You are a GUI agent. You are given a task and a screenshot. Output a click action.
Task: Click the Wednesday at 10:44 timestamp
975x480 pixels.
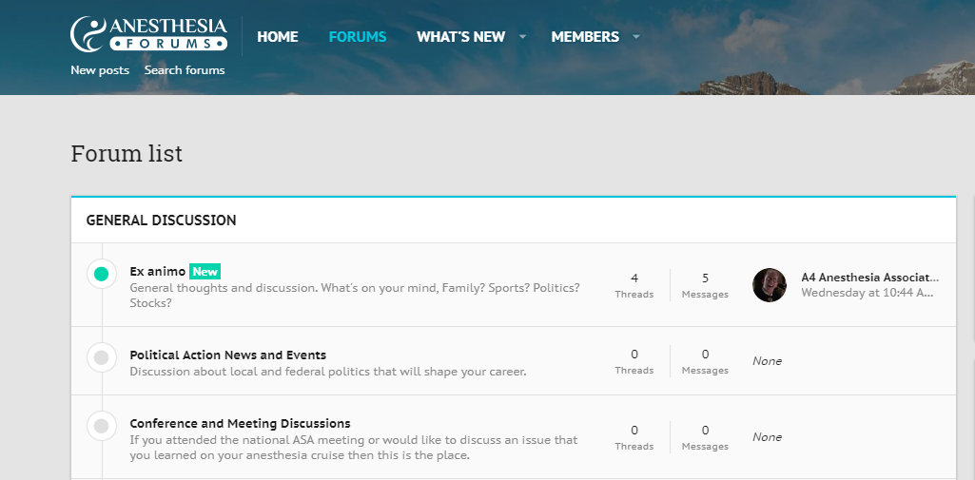coord(867,293)
